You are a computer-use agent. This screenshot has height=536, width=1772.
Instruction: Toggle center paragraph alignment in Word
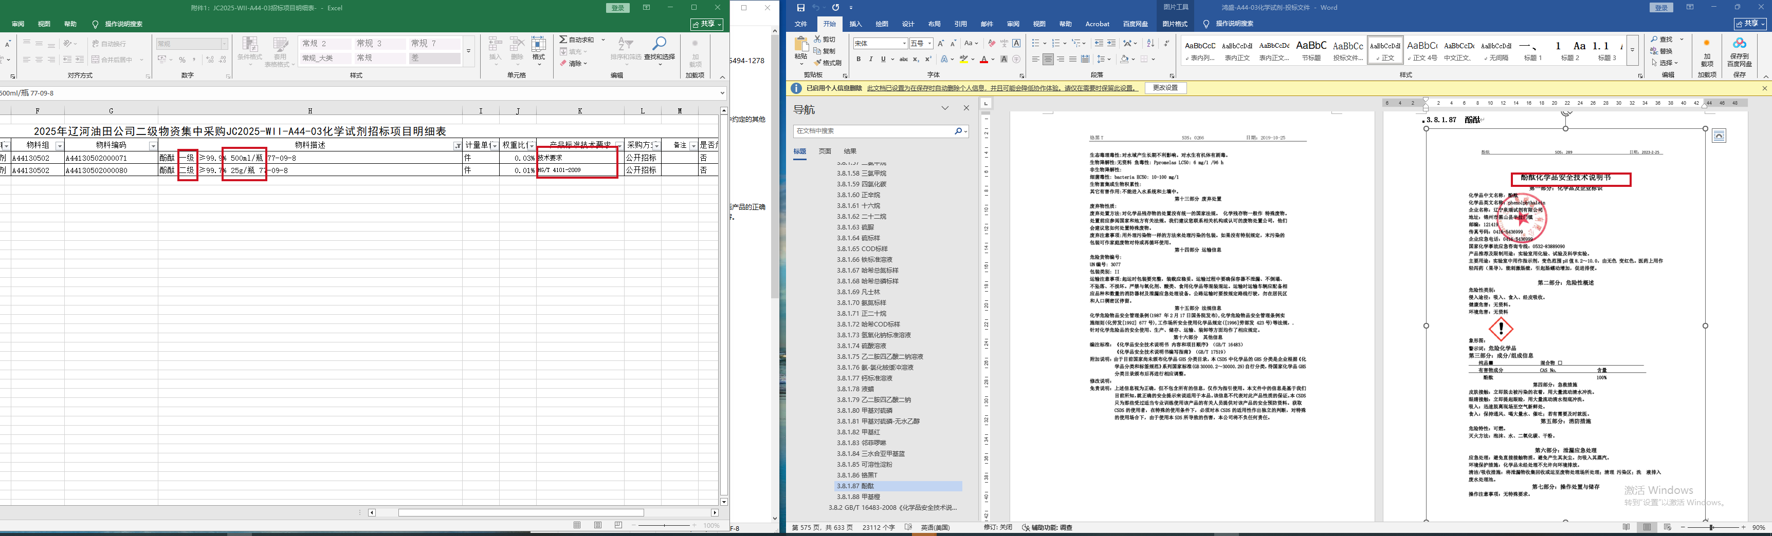1048,60
